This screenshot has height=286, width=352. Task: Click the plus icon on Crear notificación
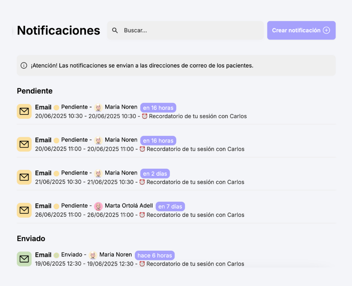(326, 30)
